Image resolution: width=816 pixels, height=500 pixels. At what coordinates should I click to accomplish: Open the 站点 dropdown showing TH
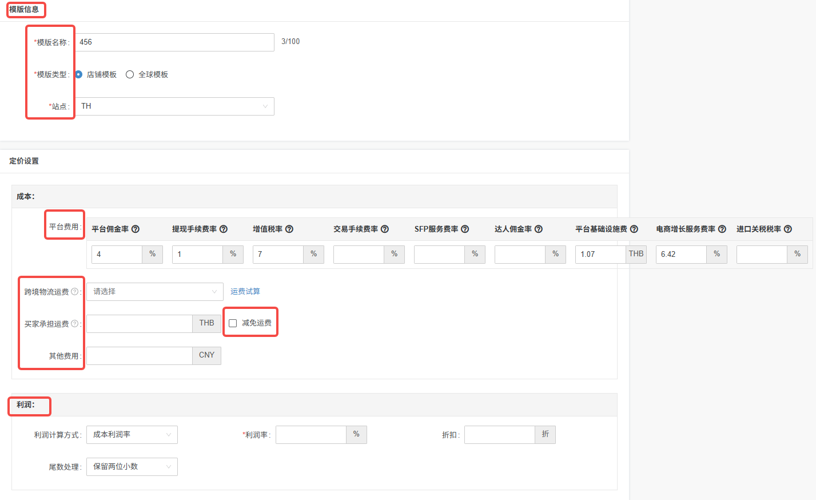click(x=174, y=106)
